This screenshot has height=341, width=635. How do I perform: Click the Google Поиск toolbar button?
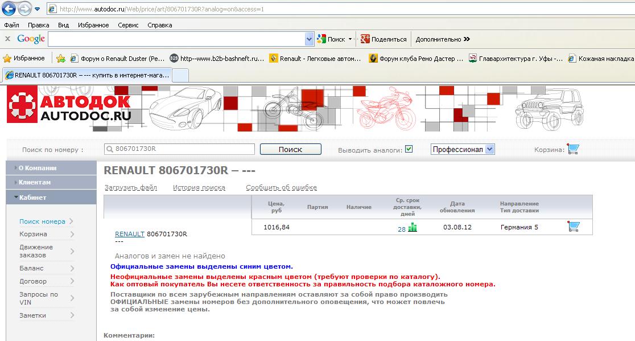(331, 39)
